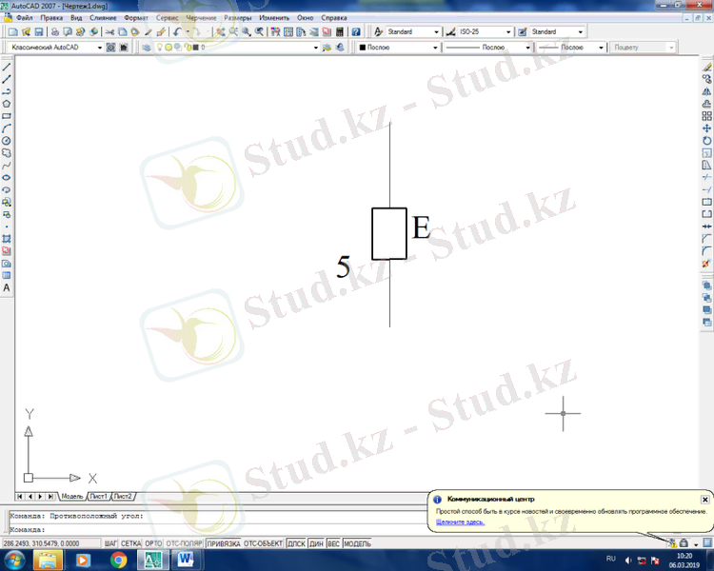Select the Circle drawing tool
Screen dimensions: 714x571
7,141
